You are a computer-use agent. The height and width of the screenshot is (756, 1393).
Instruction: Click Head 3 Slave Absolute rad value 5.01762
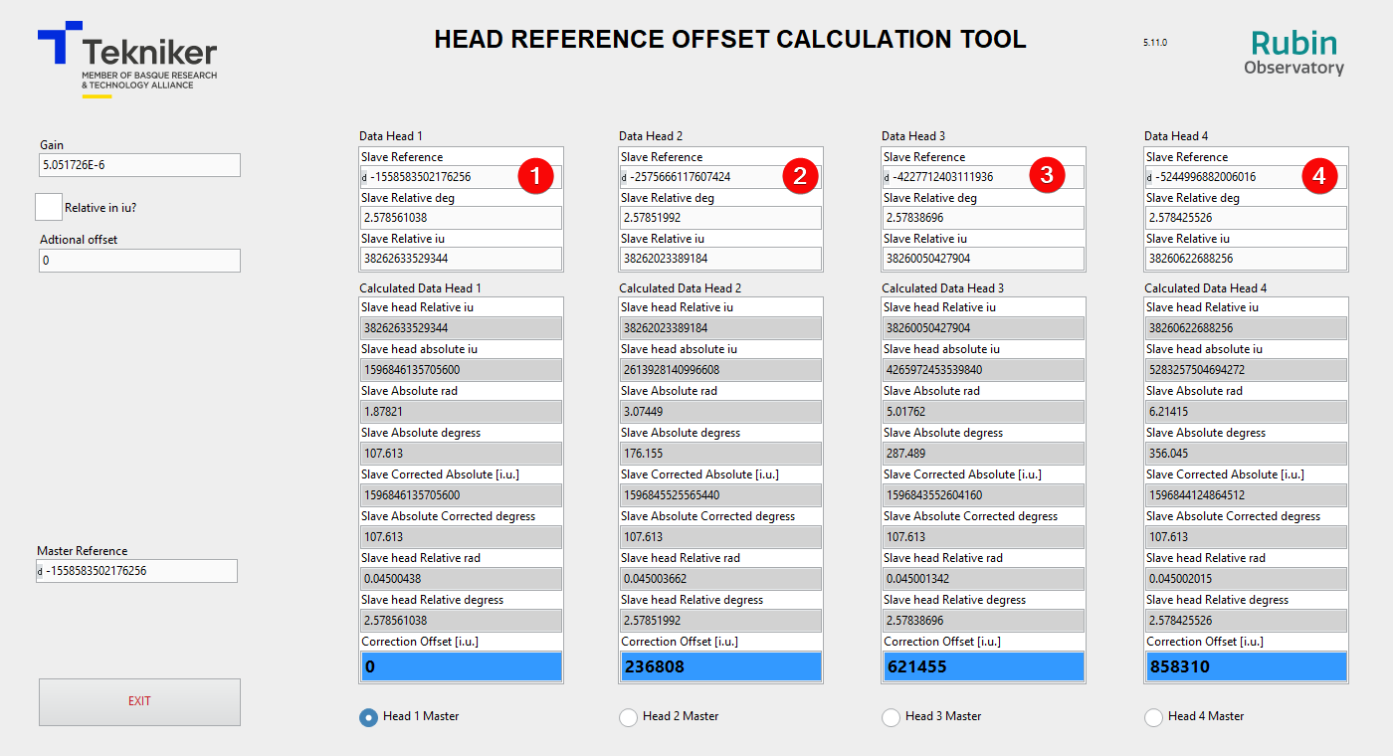pyautogui.click(x=984, y=412)
